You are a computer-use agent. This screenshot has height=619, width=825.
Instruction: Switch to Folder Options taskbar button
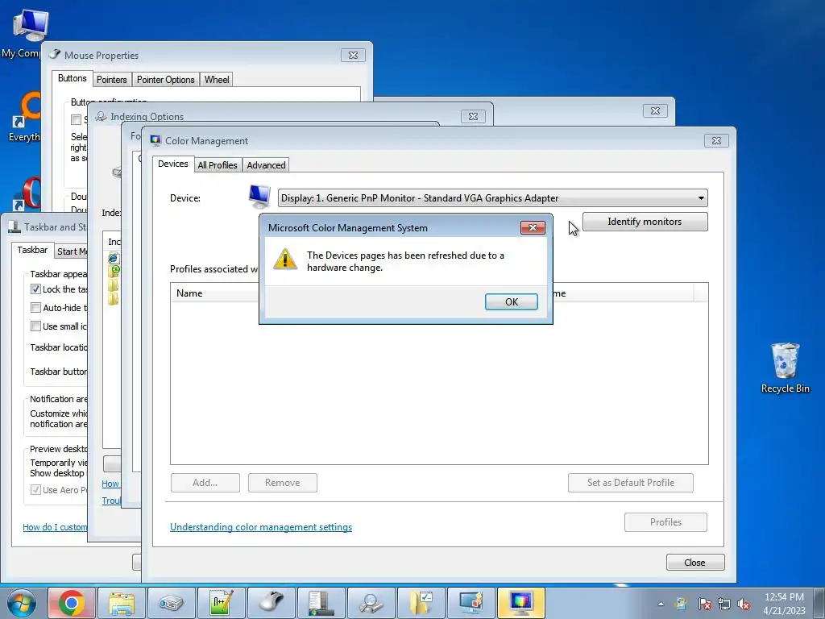click(421, 603)
